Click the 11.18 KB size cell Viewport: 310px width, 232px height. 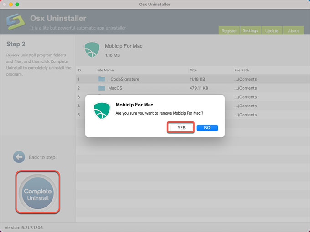point(197,79)
